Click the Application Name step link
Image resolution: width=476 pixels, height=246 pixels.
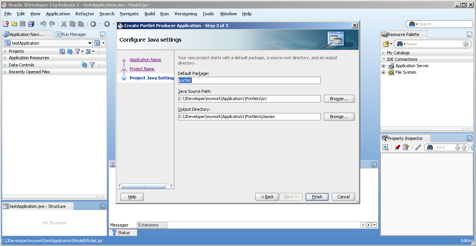tap(145, 60)
